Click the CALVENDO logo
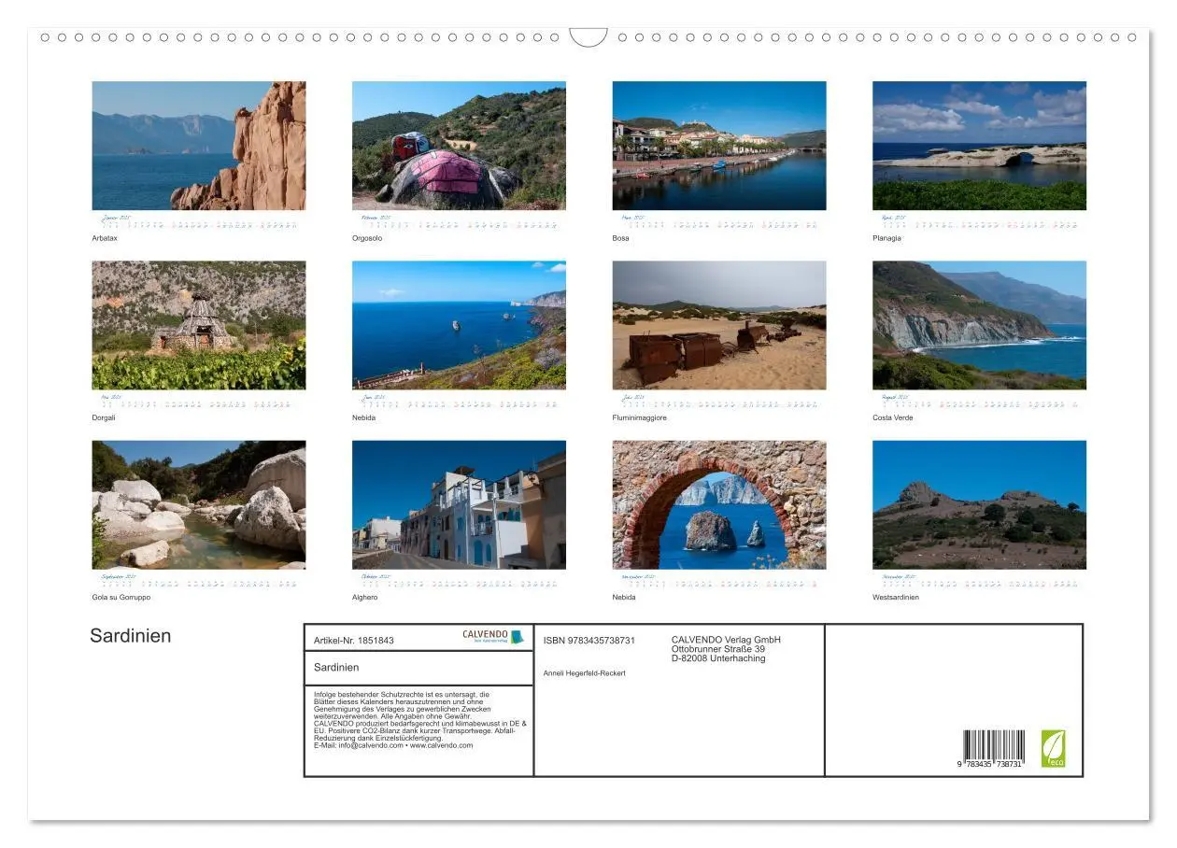Image resolution: width=1177 pixels, height=848 pixels. click(x=493, y=636)
